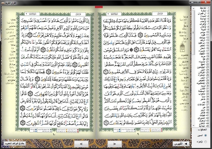Image resolution: width=212 pixels, height=149 pixels.
Task: Select surah 23- المؤمنون in the list
Action: point(203,67)
